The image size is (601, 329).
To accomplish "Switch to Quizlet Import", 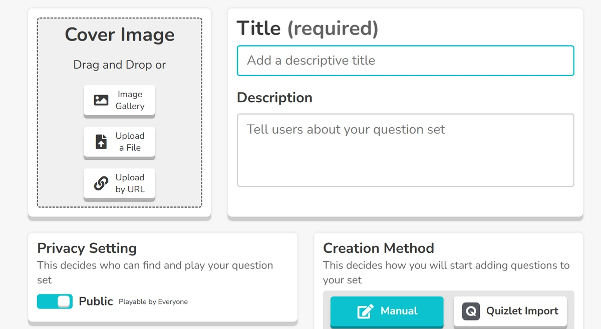I will tap(510, 311).
